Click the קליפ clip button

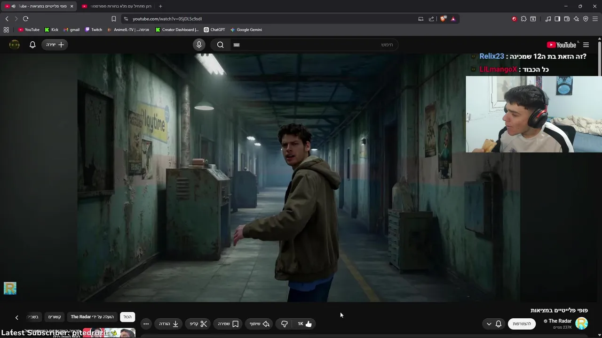[198, 324]
